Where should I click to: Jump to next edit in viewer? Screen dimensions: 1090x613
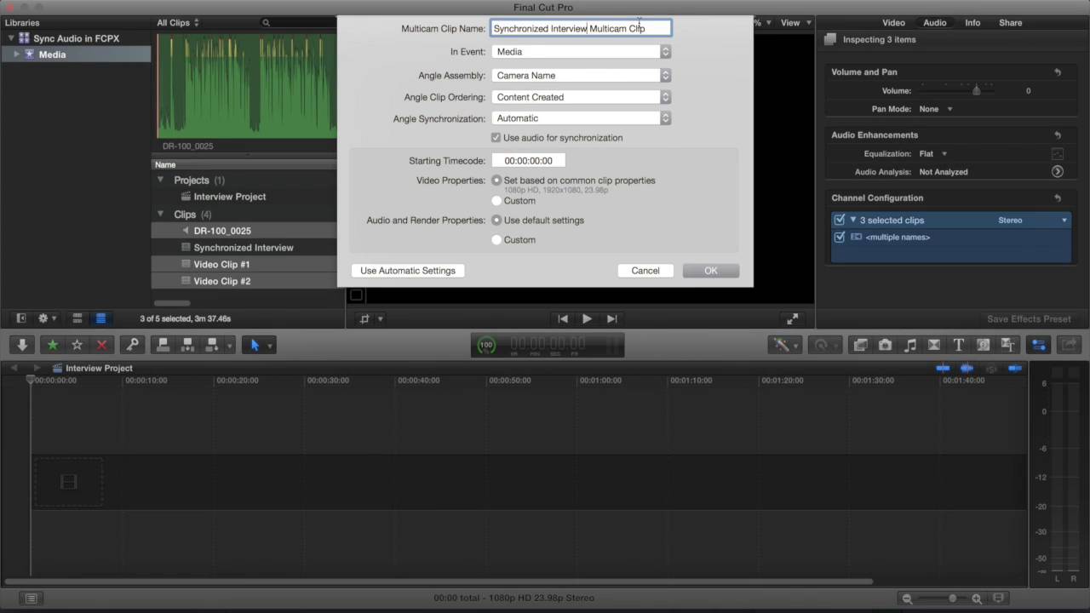(611, 318)
